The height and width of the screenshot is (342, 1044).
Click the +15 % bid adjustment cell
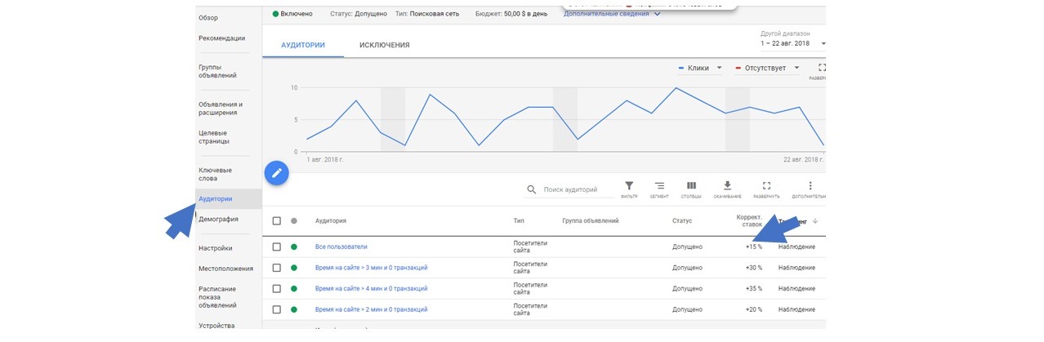(753, 247)
